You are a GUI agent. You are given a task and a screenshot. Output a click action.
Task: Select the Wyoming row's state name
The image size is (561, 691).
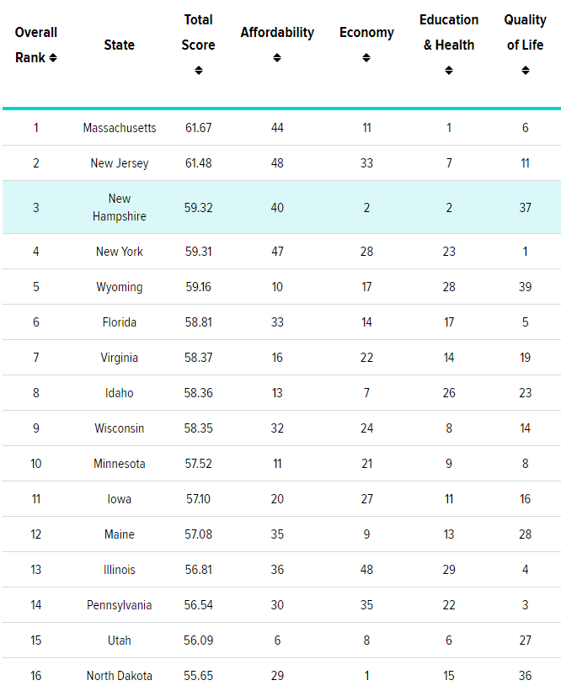pyautogui.click(x=120, y=287)
